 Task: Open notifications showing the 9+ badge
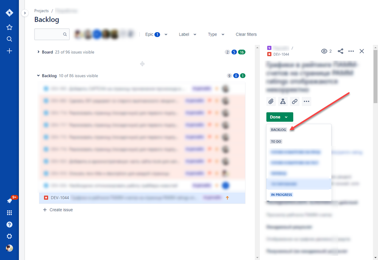point(9,201)
